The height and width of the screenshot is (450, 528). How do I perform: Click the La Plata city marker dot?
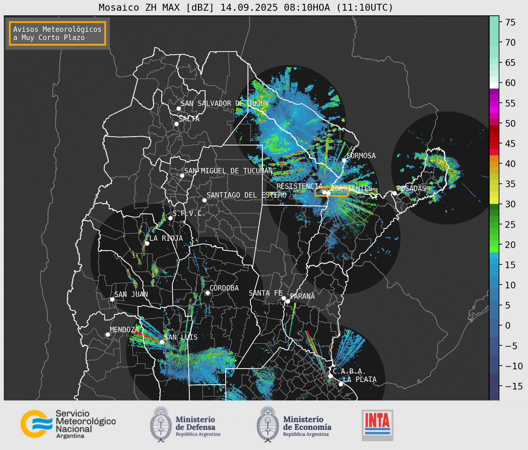click(x=341, y=384)
